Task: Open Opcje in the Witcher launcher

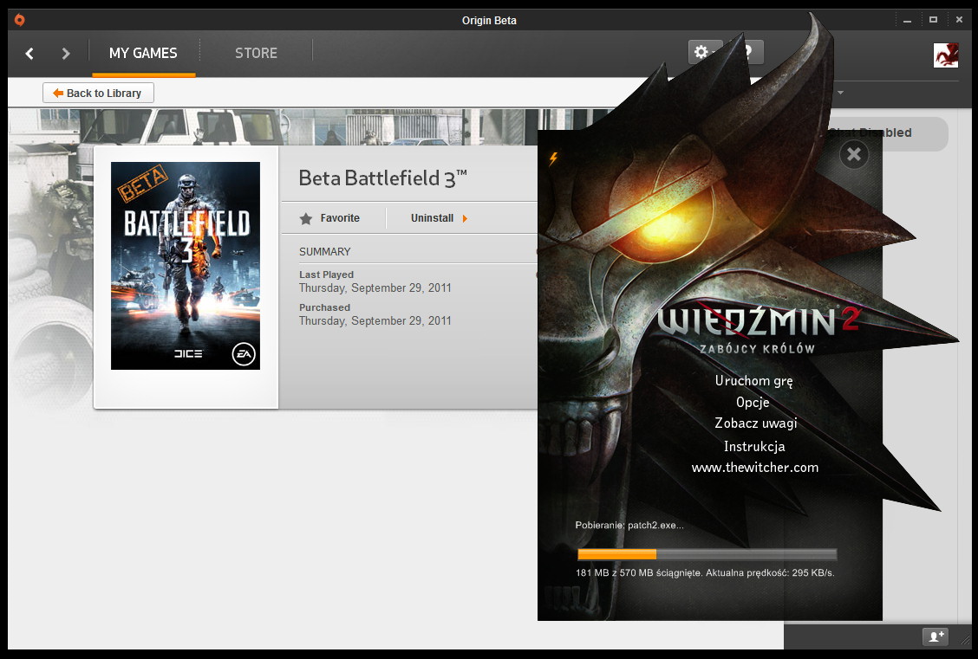Action: pyautogui.click(x=753, y=402)
